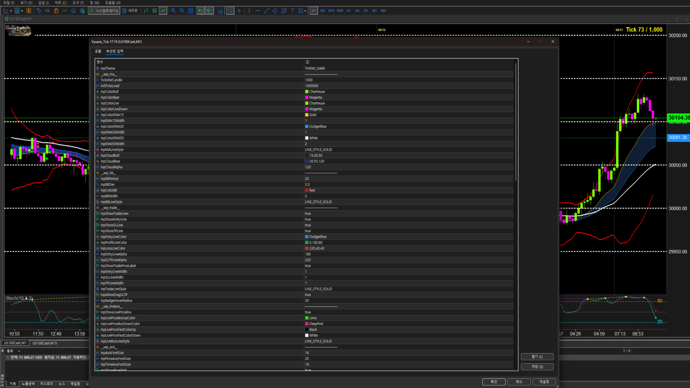This screenshot has width=690, height=388.
Task: Switch to the H1 timeframe
Action: (349, 11)
